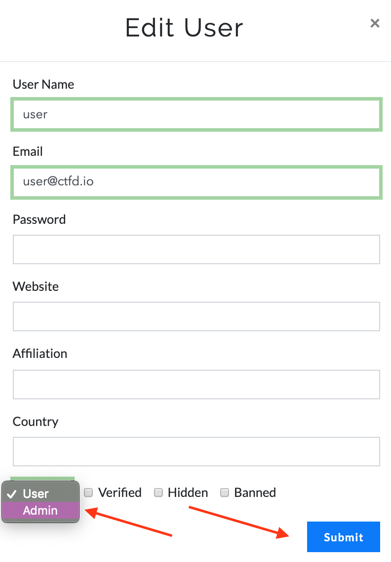Click the "Edit User" dialog title
The image size is (391, 562).
click(184, 28)
